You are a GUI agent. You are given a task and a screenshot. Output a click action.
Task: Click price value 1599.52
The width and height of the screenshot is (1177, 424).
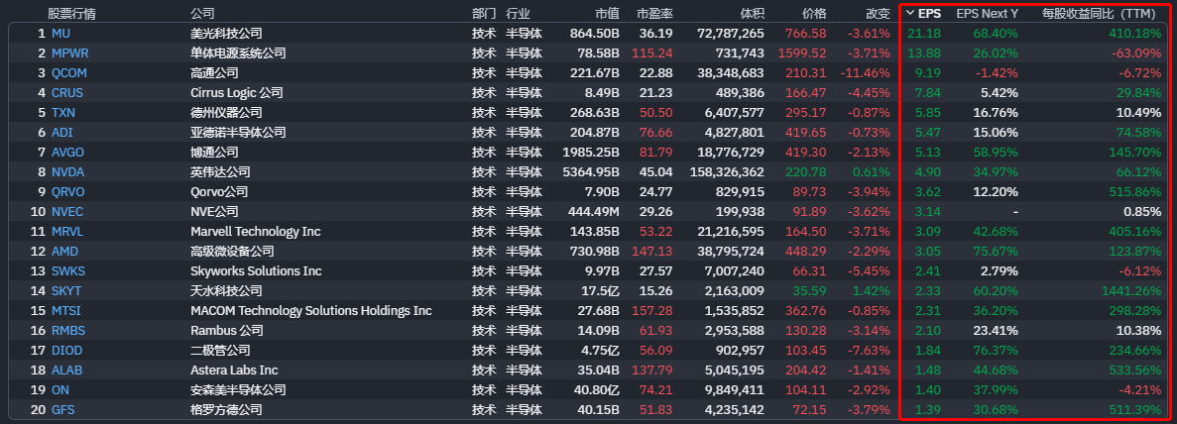click(x=802, y=53)
